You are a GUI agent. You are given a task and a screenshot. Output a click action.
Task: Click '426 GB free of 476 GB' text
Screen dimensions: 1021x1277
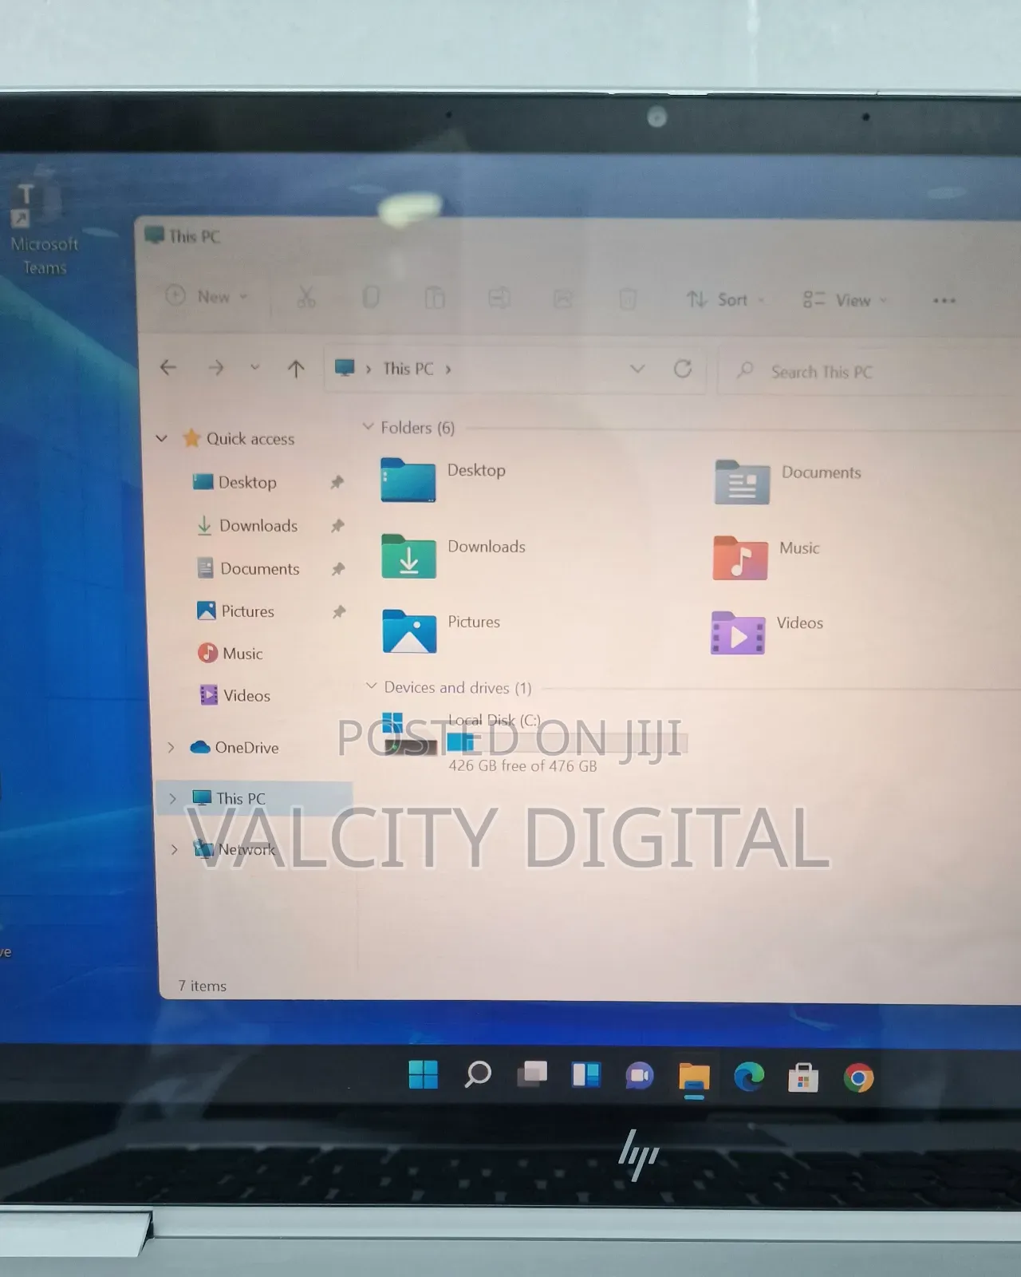pyautogui.click(x=522, y=765)
